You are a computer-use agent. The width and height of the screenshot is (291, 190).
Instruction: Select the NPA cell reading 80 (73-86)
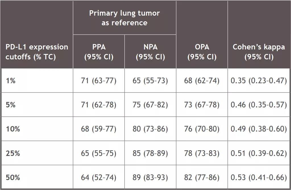coord(150,129)
